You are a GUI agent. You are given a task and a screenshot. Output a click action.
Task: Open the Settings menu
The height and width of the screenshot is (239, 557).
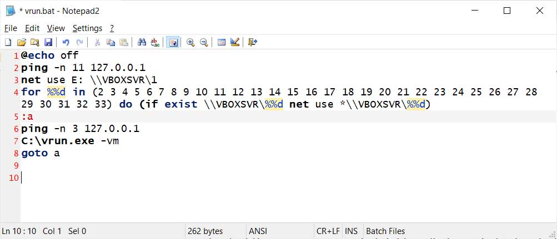[x=87, y=28]
